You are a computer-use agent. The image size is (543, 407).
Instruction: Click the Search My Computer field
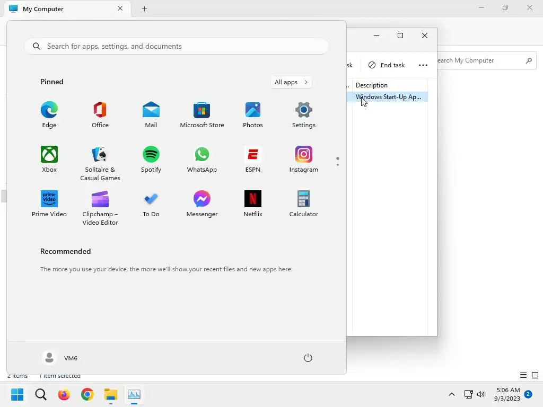click(486, 60)
